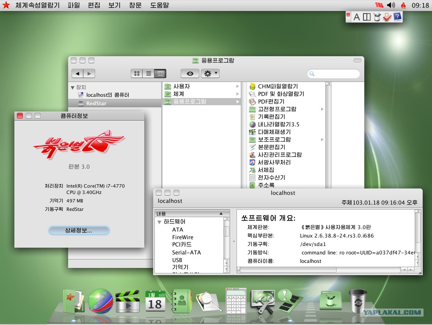Click the letter A icon in input palette
Viewport: 432px width, 325px height.
[x=357, y=17]
